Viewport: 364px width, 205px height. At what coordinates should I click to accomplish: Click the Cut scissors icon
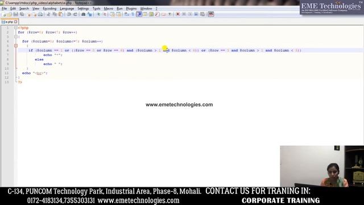[x=48, y=14]
